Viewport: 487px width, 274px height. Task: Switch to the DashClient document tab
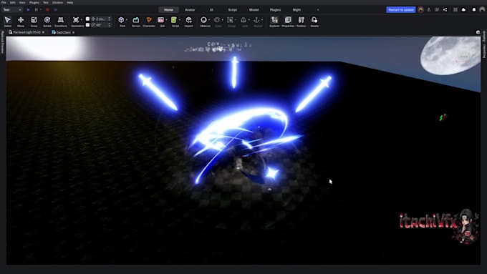click(63, 32)
